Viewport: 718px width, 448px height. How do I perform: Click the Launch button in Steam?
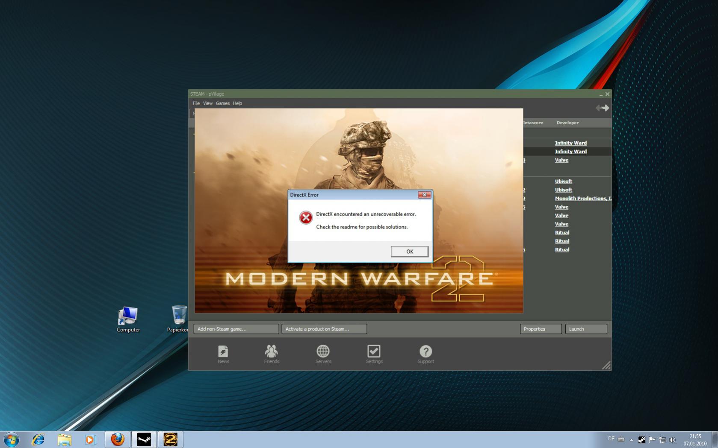click(586, 329)
